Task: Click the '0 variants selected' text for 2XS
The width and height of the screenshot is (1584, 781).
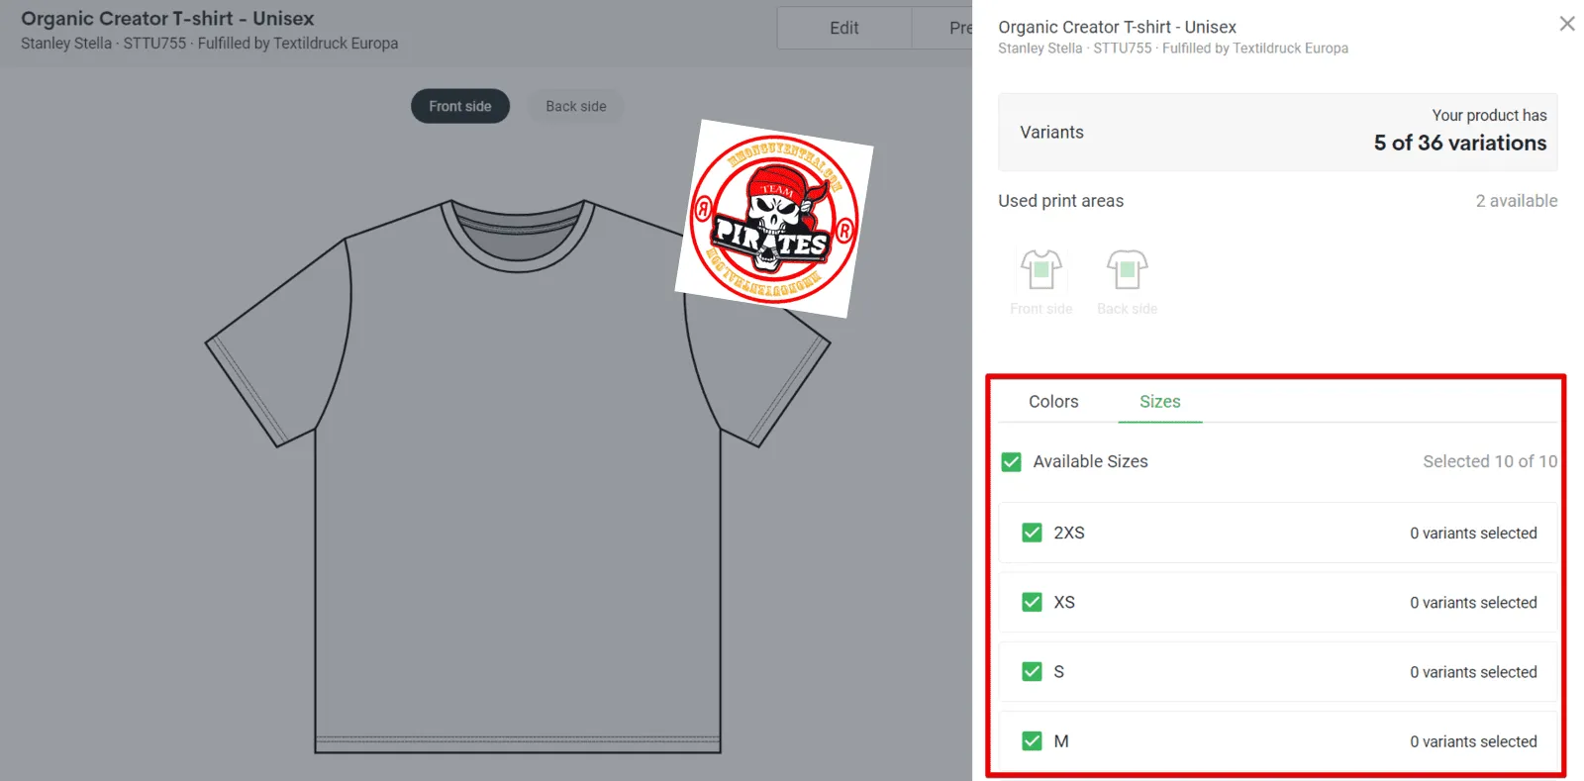Action: point(1473,533)
